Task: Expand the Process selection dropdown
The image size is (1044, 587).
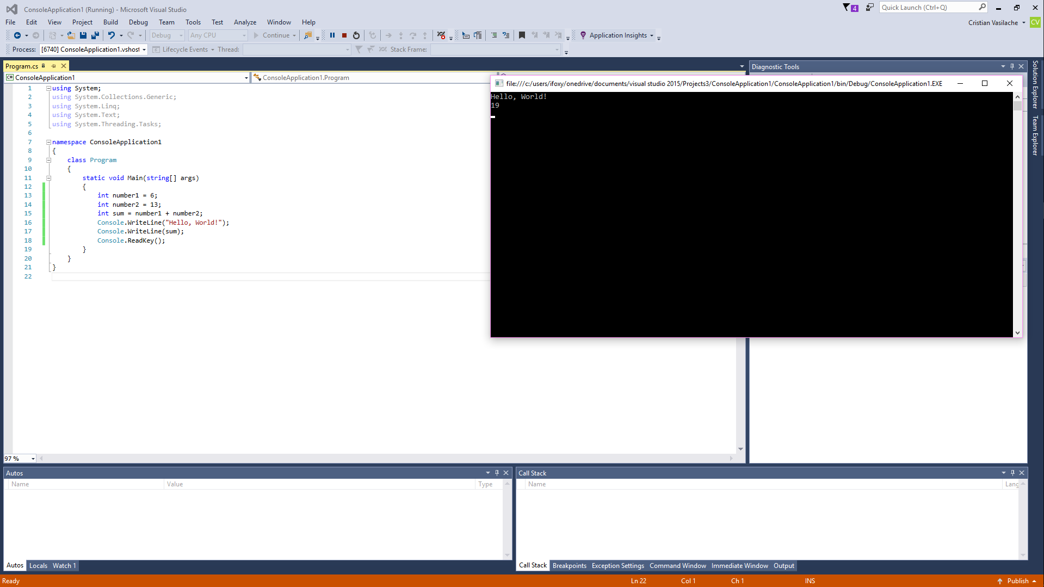Action: pyautogui.click(x=143, y=49)
